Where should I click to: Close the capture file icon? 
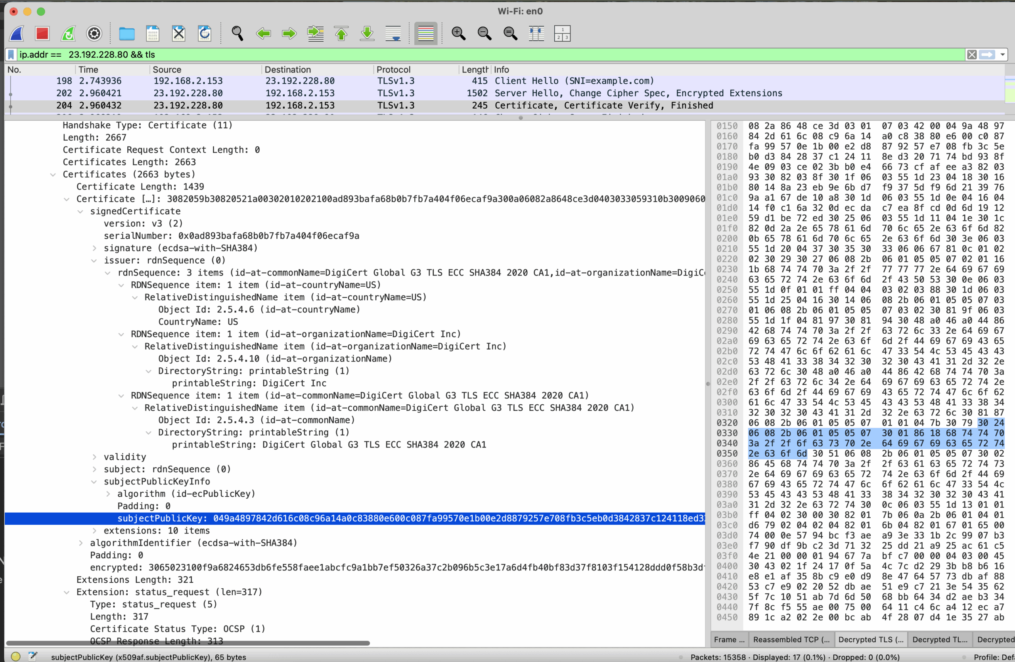pyautogui.click(x=179, y=33)
